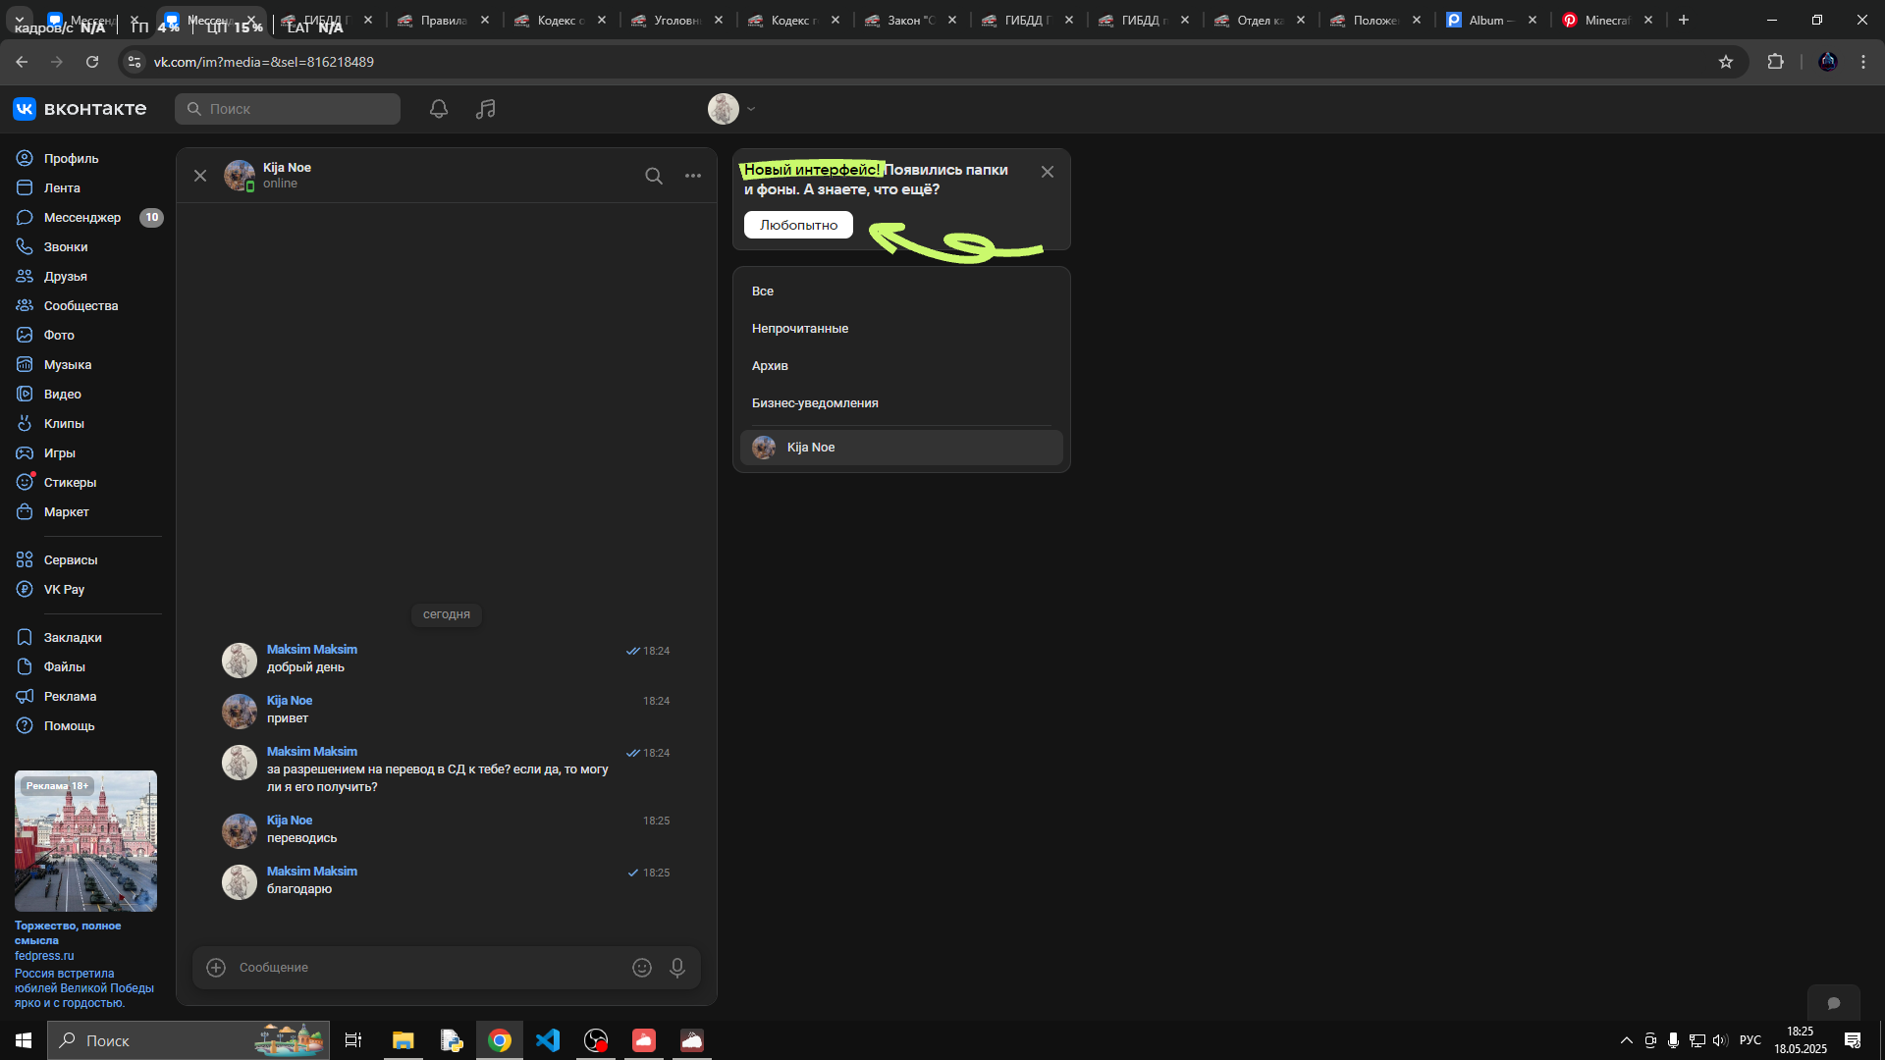Reload the page
The image size is (1885, 1060).
pyautogui.click(x=92, y=62)
